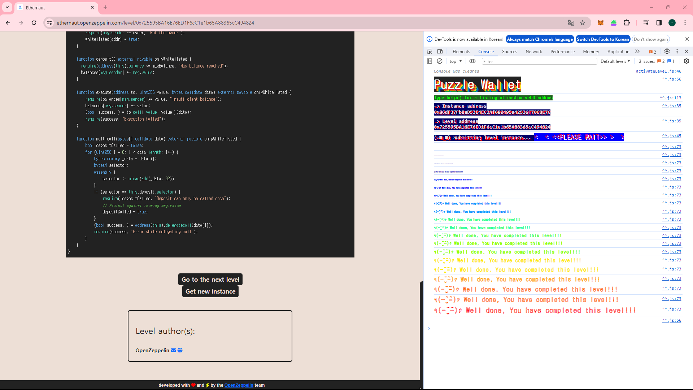Select the Ethernaut tab
The height and width of the screenshot is (390, 693).
click(x=56, y=8)
